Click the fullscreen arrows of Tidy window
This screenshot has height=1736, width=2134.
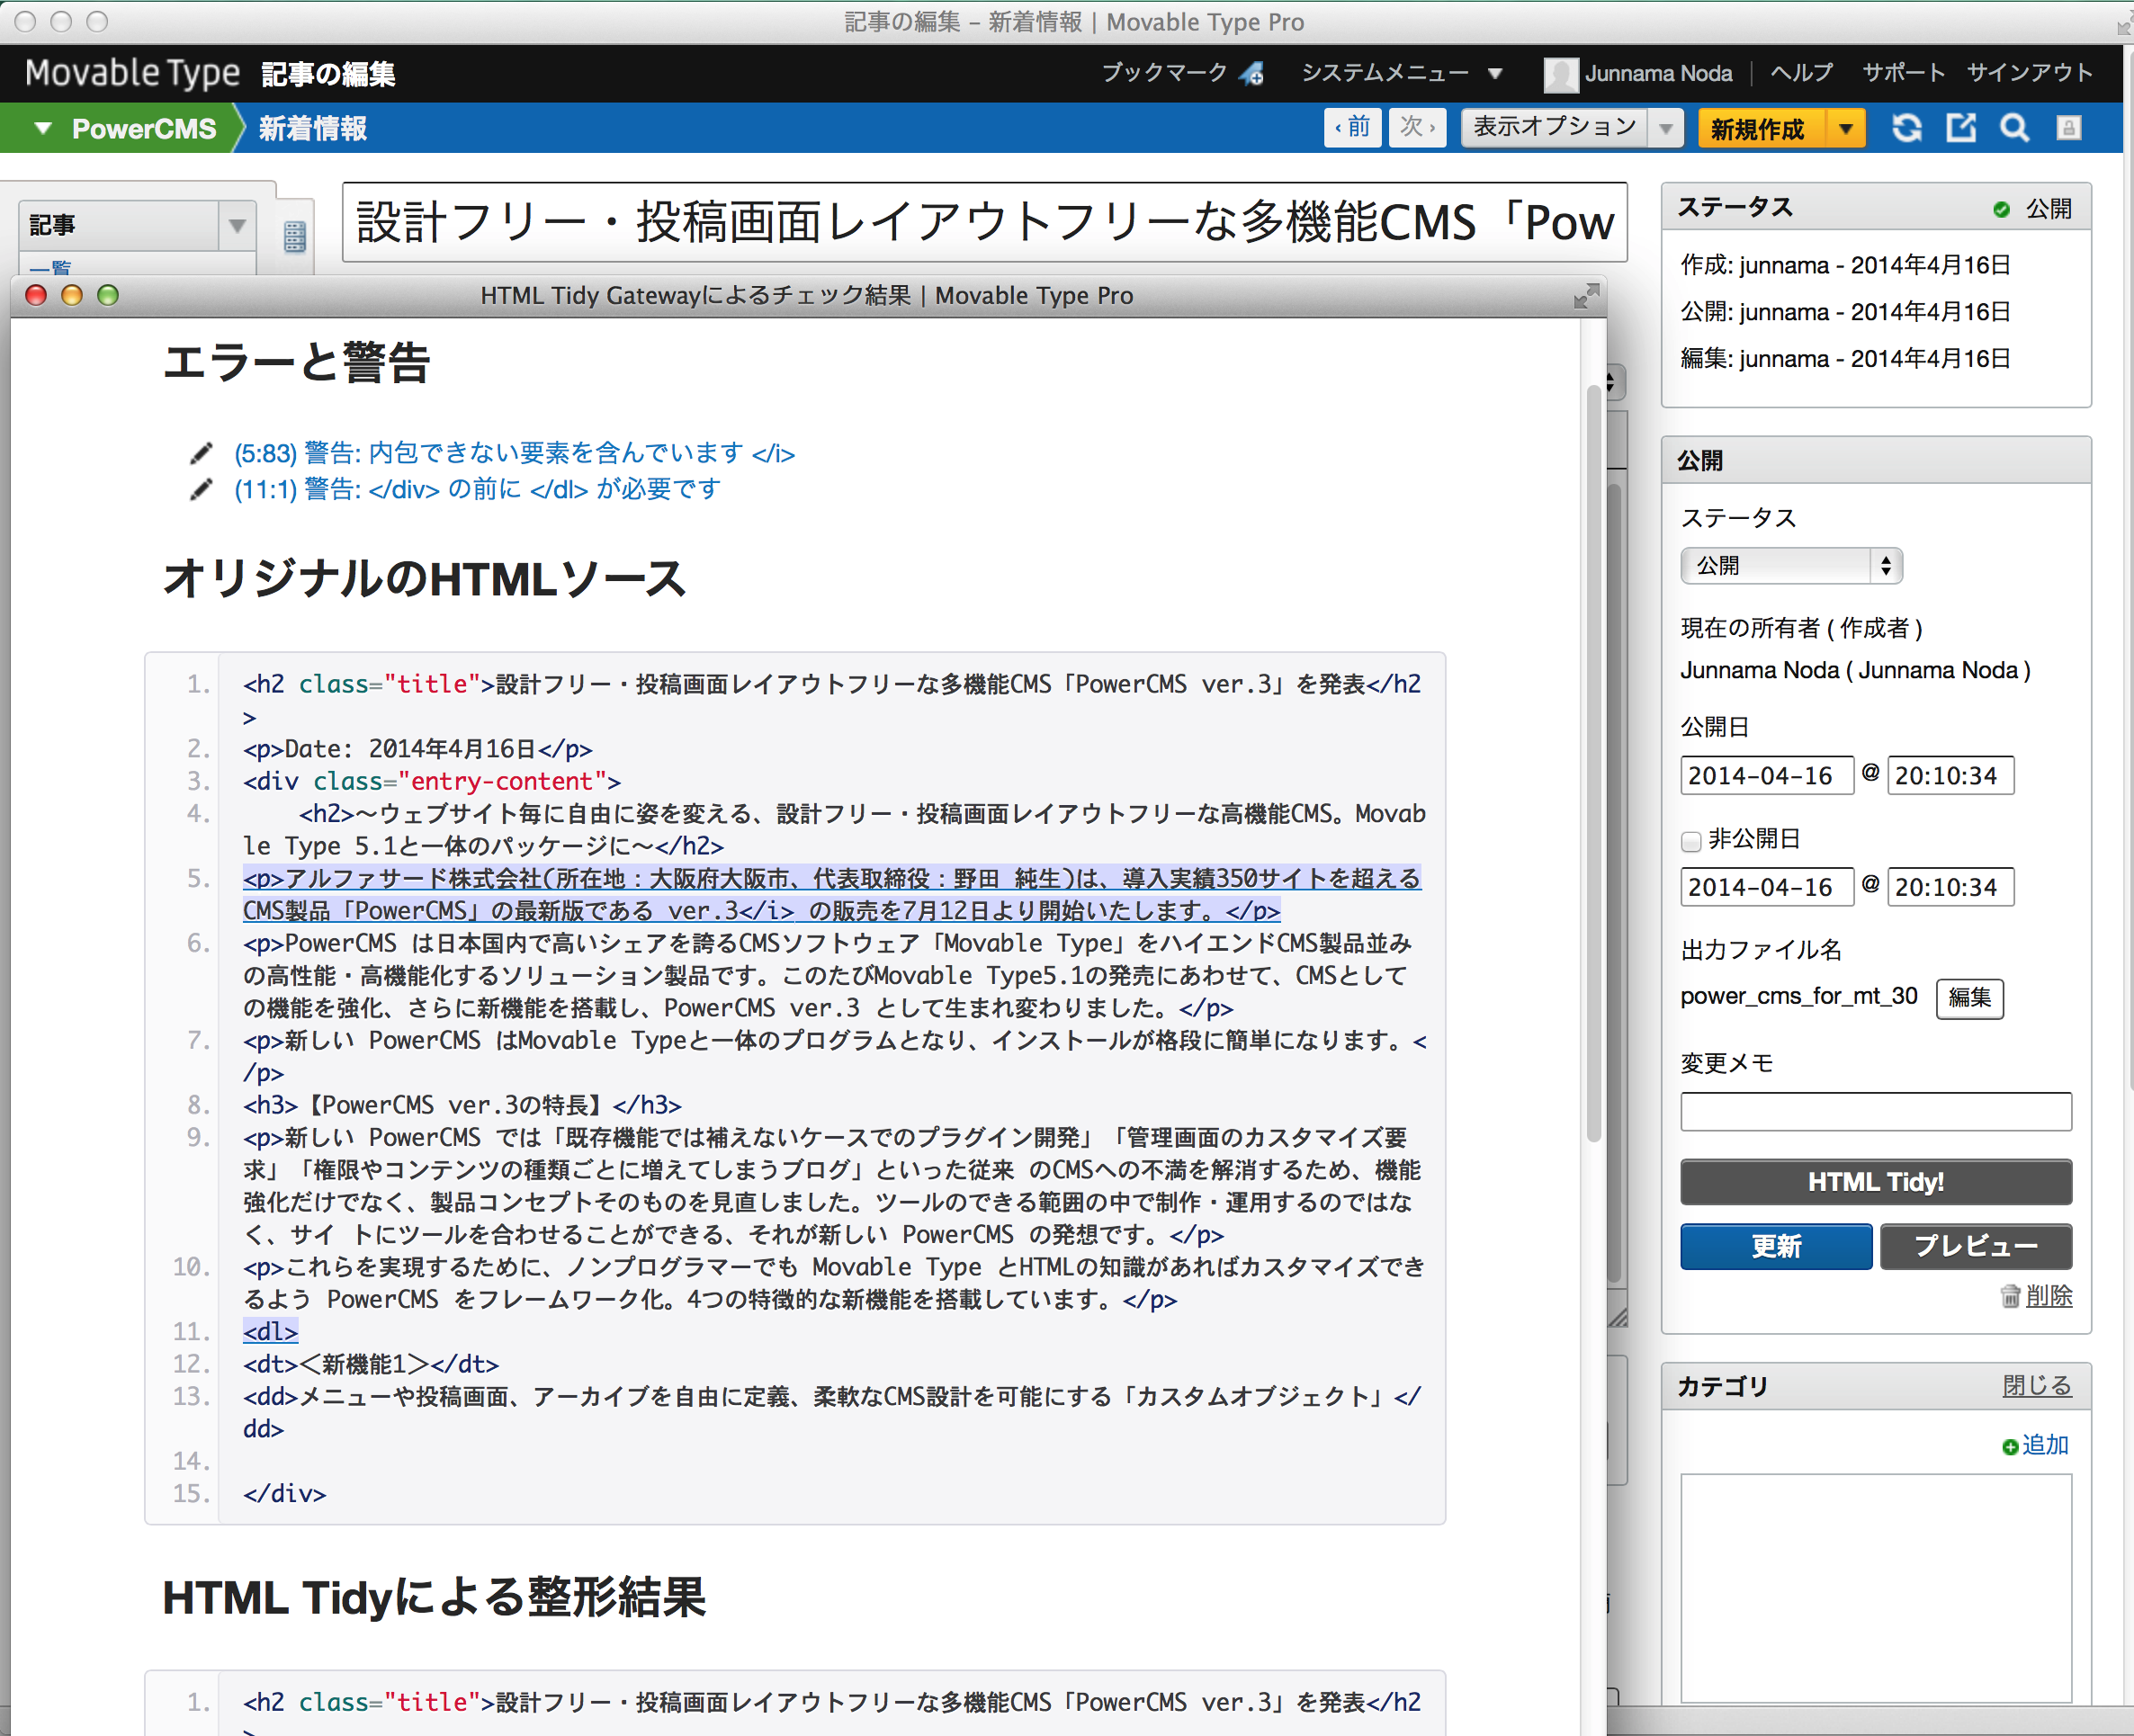click(1586, 296)
